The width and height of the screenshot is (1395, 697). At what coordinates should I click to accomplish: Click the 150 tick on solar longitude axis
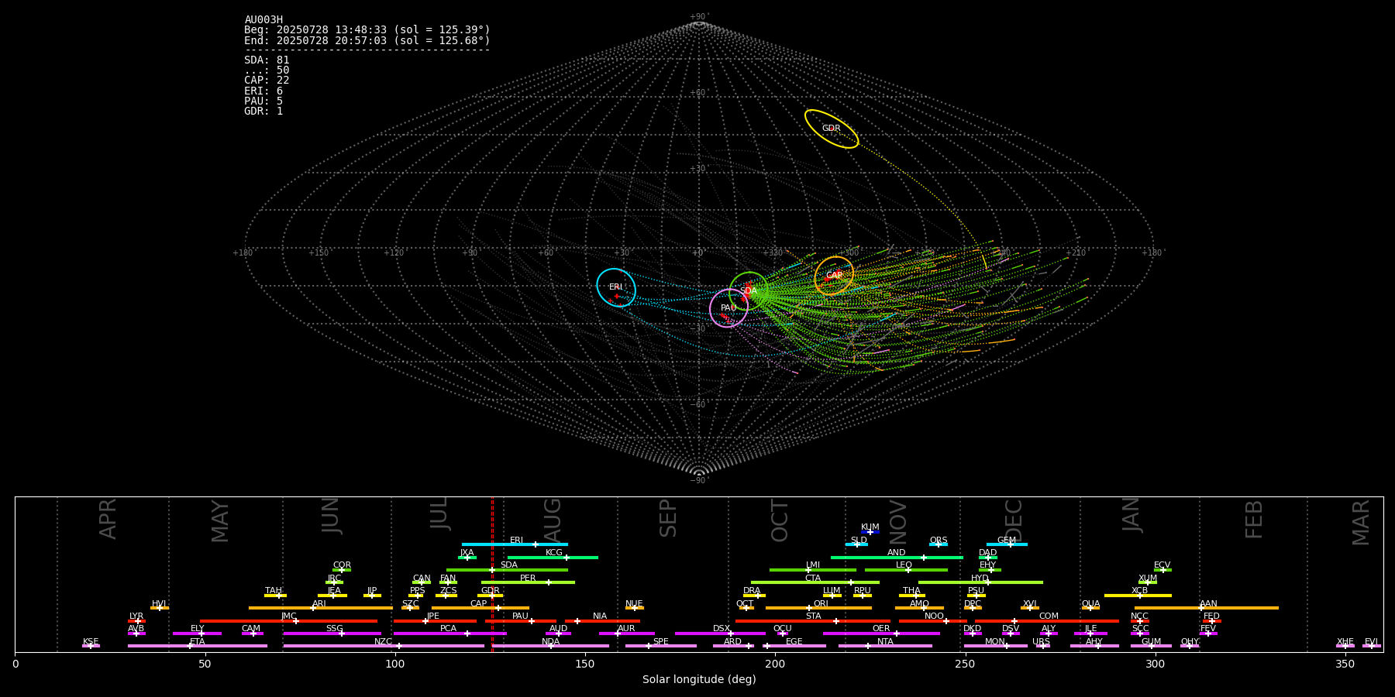[x=585, y=664]
